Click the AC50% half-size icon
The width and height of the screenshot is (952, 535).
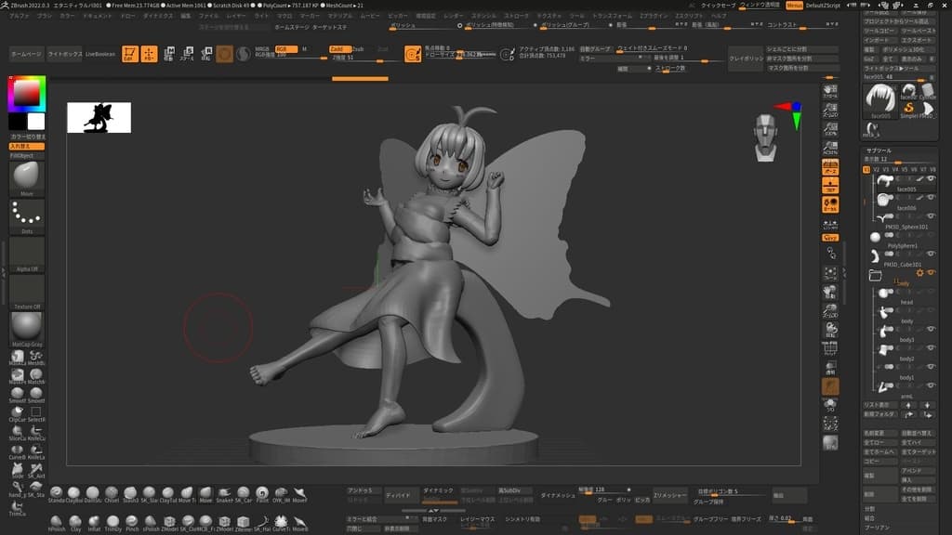pos(830,148)
